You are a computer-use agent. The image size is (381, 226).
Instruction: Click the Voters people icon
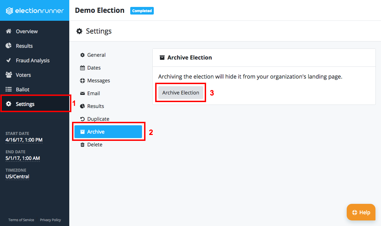pyautogui.click(x=9, y=75)
